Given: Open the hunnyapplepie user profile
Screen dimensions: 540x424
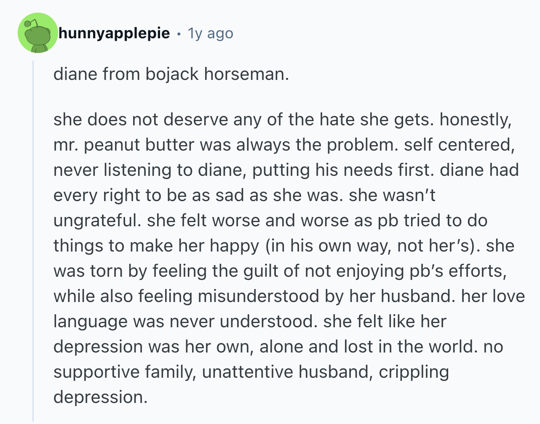Looking at the screenshot, I should (x=114, y=33).
